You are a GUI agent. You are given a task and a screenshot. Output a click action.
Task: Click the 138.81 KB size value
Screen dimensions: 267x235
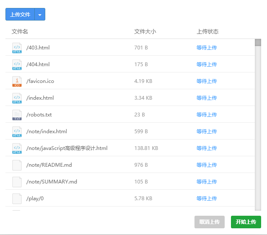146,148
